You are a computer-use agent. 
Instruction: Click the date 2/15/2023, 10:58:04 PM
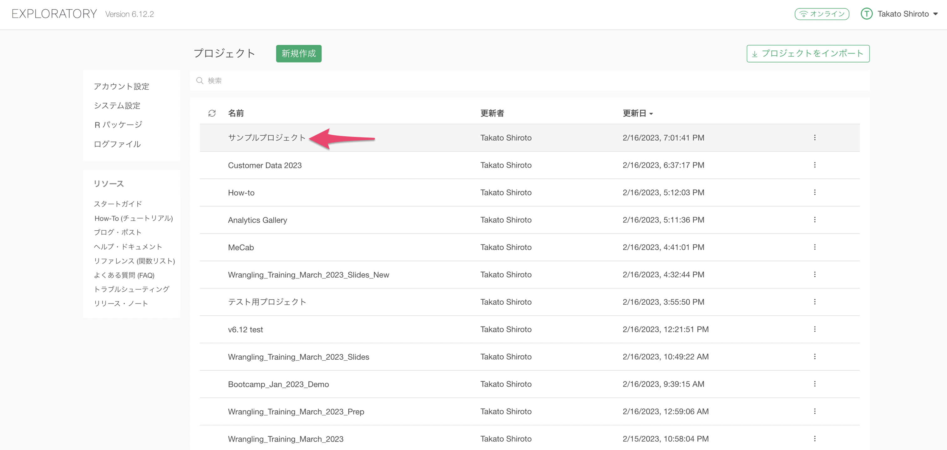[666, 439]
